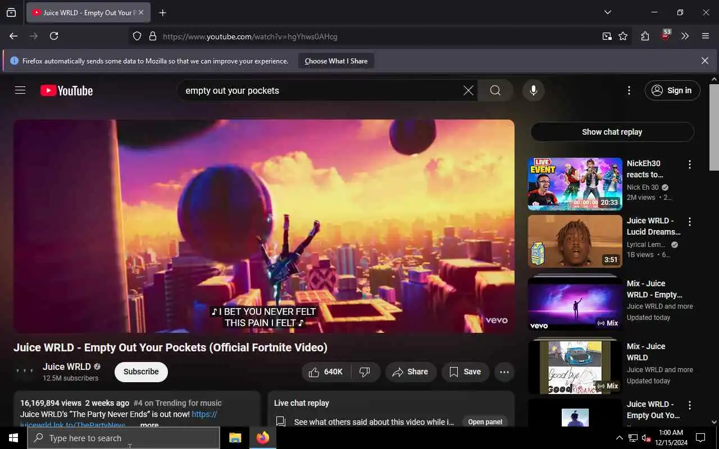Click the magnifier search button
This screenshot has width=719, height=449.
495,90
